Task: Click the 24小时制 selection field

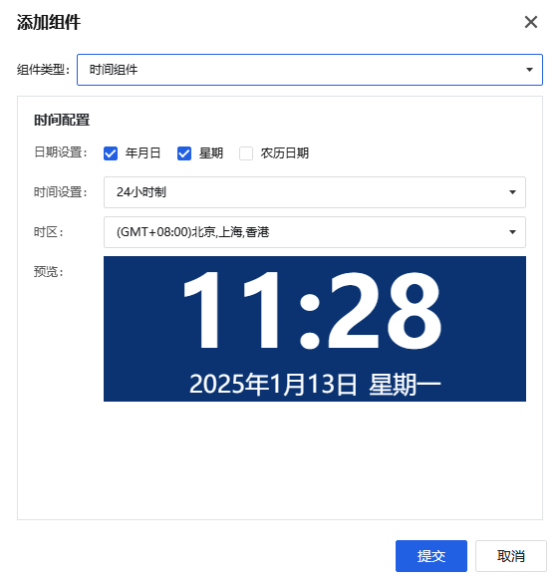Action: coord(315,192)
